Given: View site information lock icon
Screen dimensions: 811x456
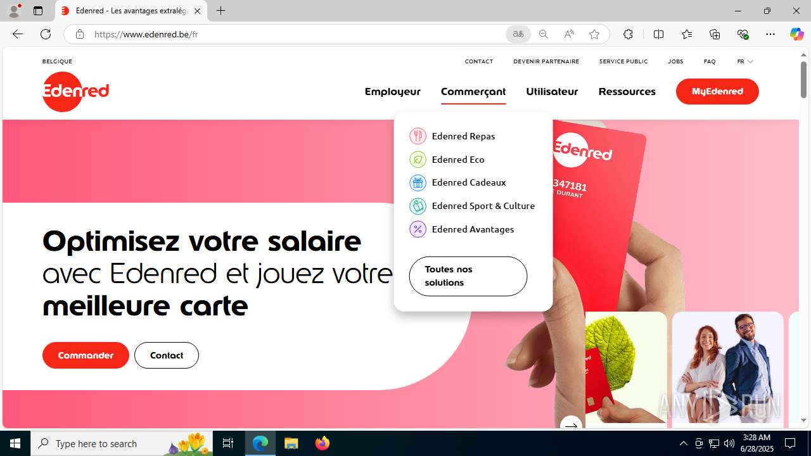Looking at the screenshot, I should pyautogui.click(x=79, y=34).
